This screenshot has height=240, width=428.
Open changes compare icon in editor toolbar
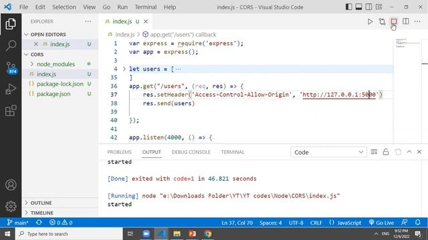tap(382, 21)
